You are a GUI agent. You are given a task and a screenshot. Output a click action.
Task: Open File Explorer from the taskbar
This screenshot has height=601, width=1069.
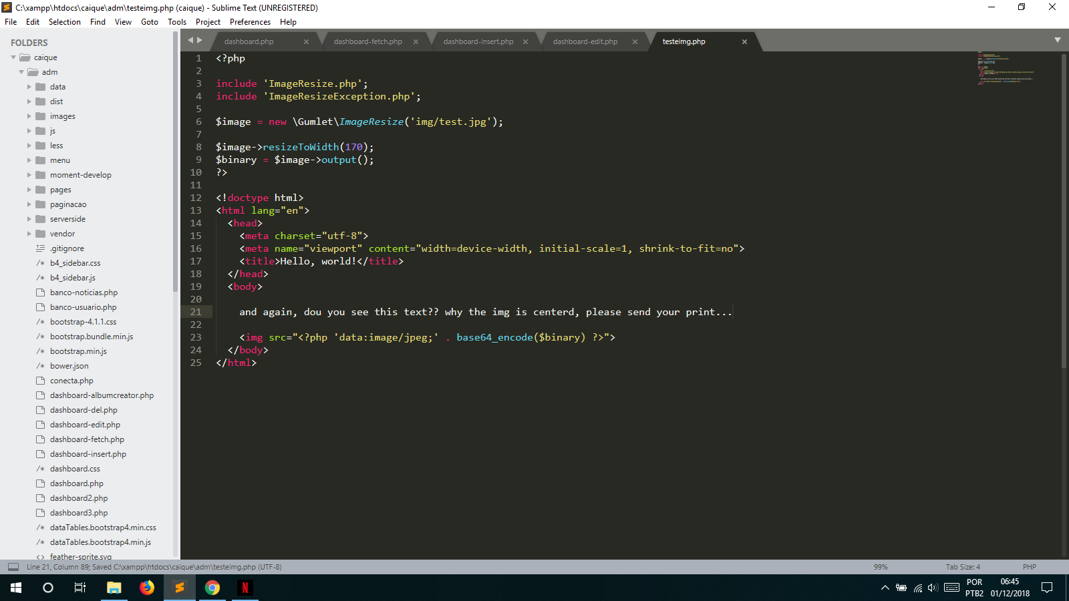click(x=114, y=588)
